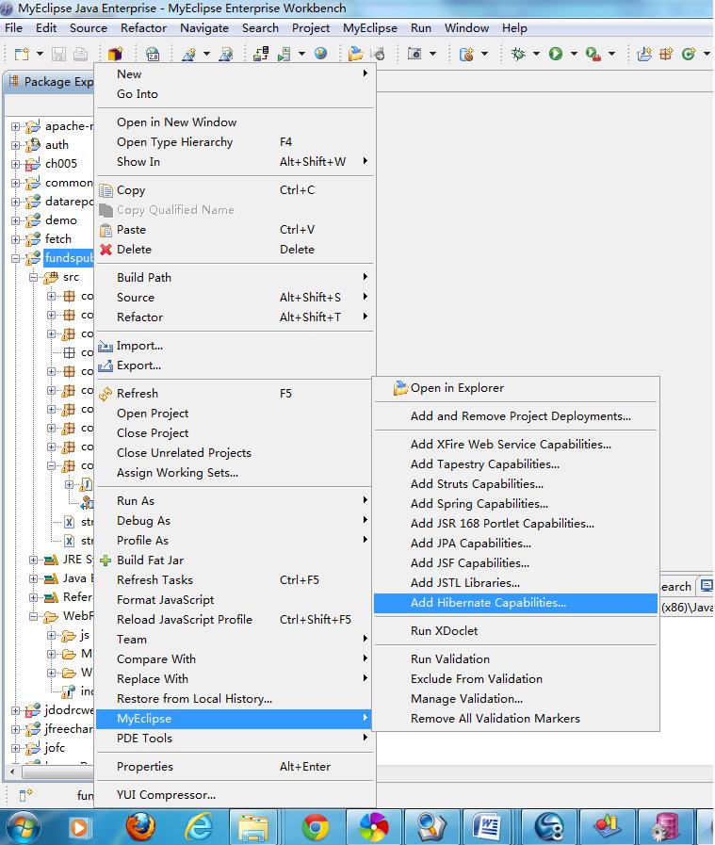Screen dimensions: 715x845
Task: Open the Refactor menu in menu bar
Action: pyautogui.click(x=143, y=28)
